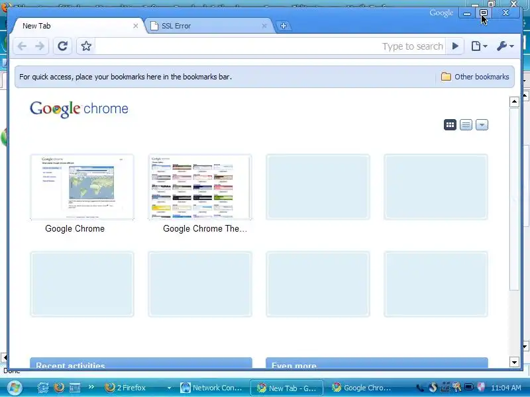This screenshot has height=397, width=530.
Task: Minimize the Chrome window
Action: tap(467, 13)
